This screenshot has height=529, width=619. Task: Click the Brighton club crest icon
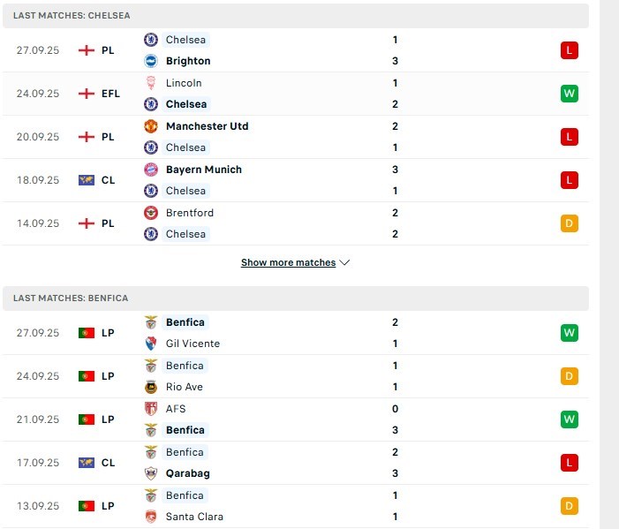point(151,61)
